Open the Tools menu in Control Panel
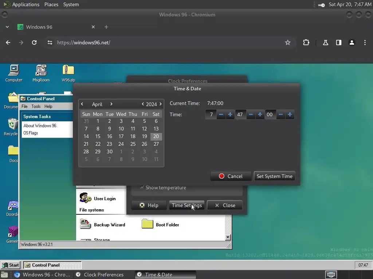Screen dimensions: 373x279 tap(36, 106)
